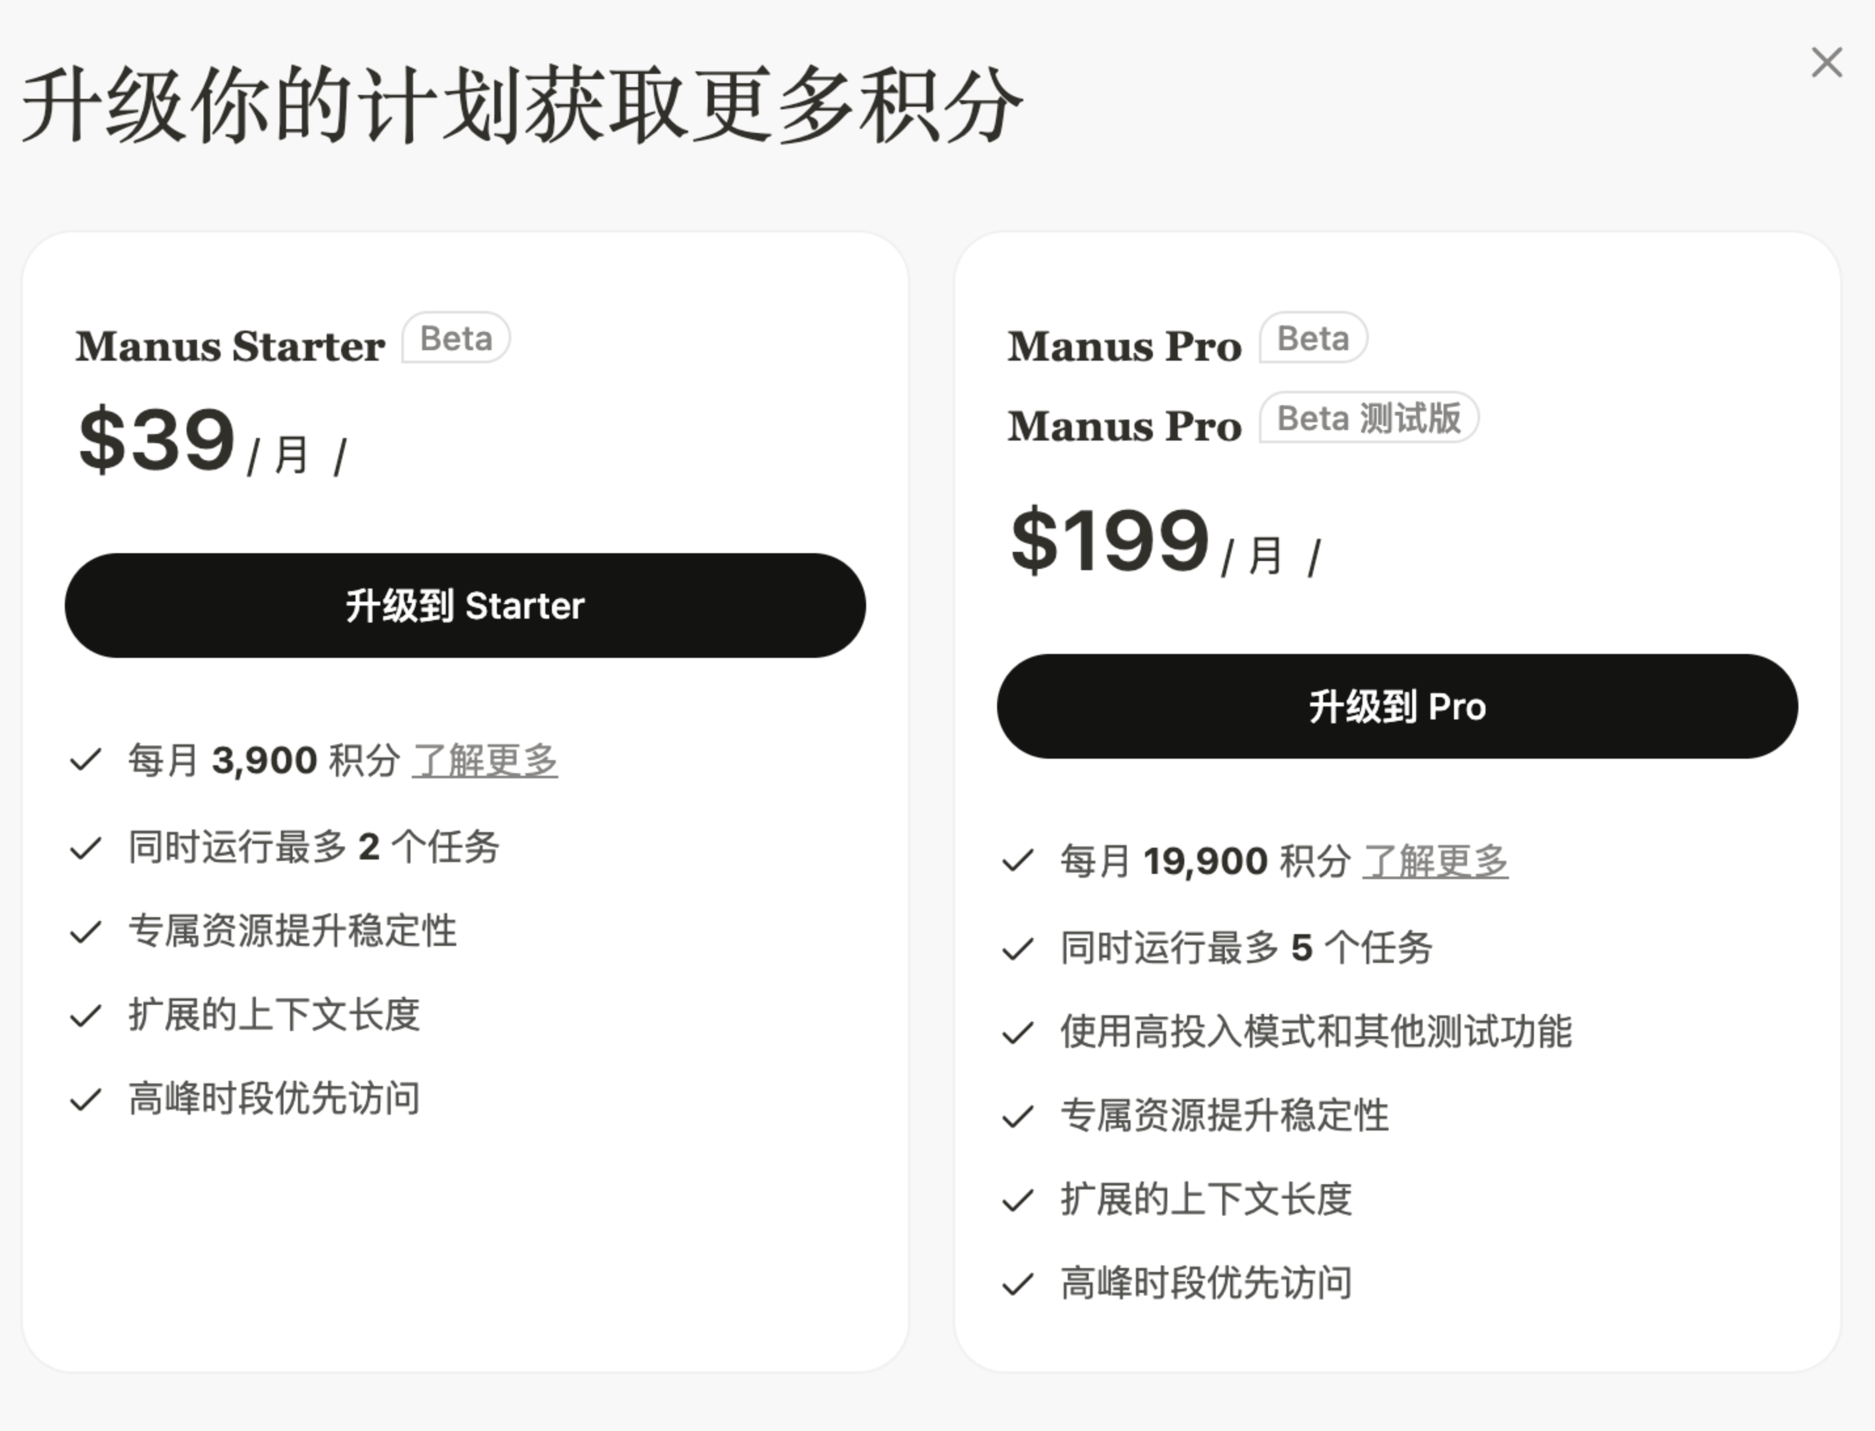Select the Beta 测试版 badge
The image size is (1875, 1431).
pos(1367,418)
